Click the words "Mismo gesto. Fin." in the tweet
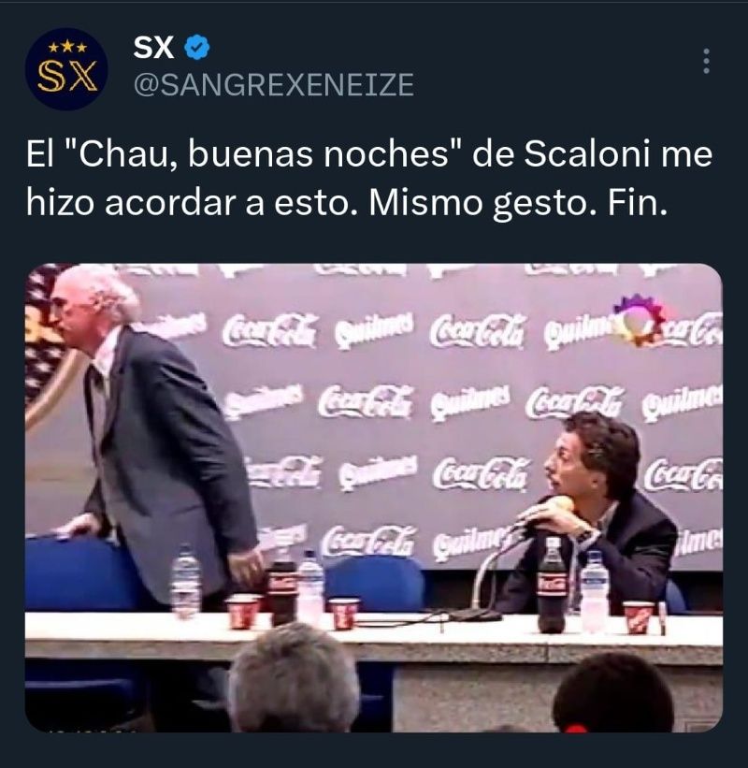 tap(518, 203)
